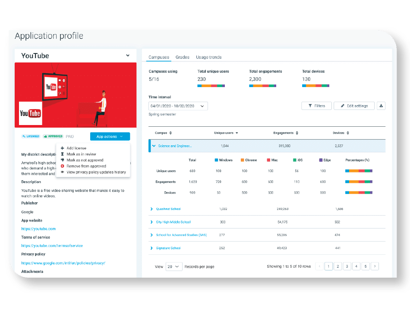This screenshot has height=313, width=410.
Task: Click the Unique users percentage bar
Action: (x=359, y=171)
